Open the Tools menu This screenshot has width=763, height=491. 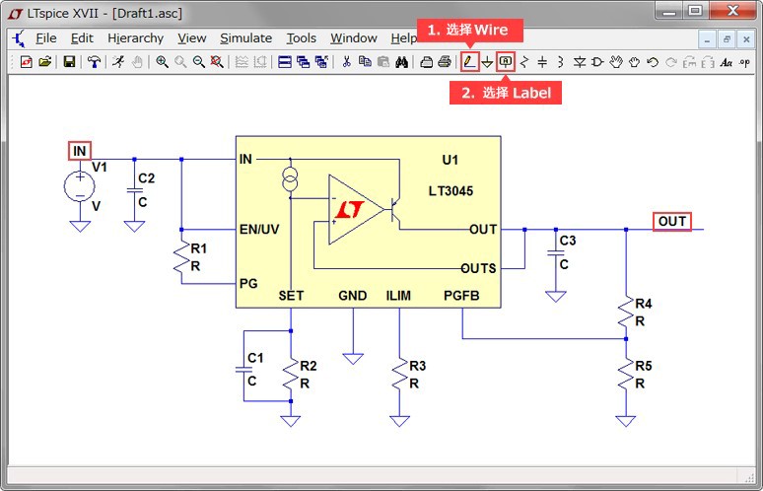(x=301, y=38)
